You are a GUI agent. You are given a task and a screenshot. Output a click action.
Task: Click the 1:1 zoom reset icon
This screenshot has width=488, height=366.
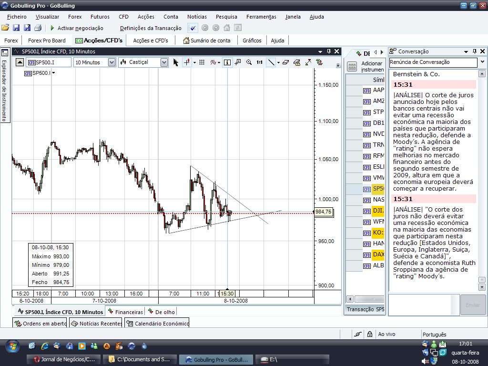point(260,62)
